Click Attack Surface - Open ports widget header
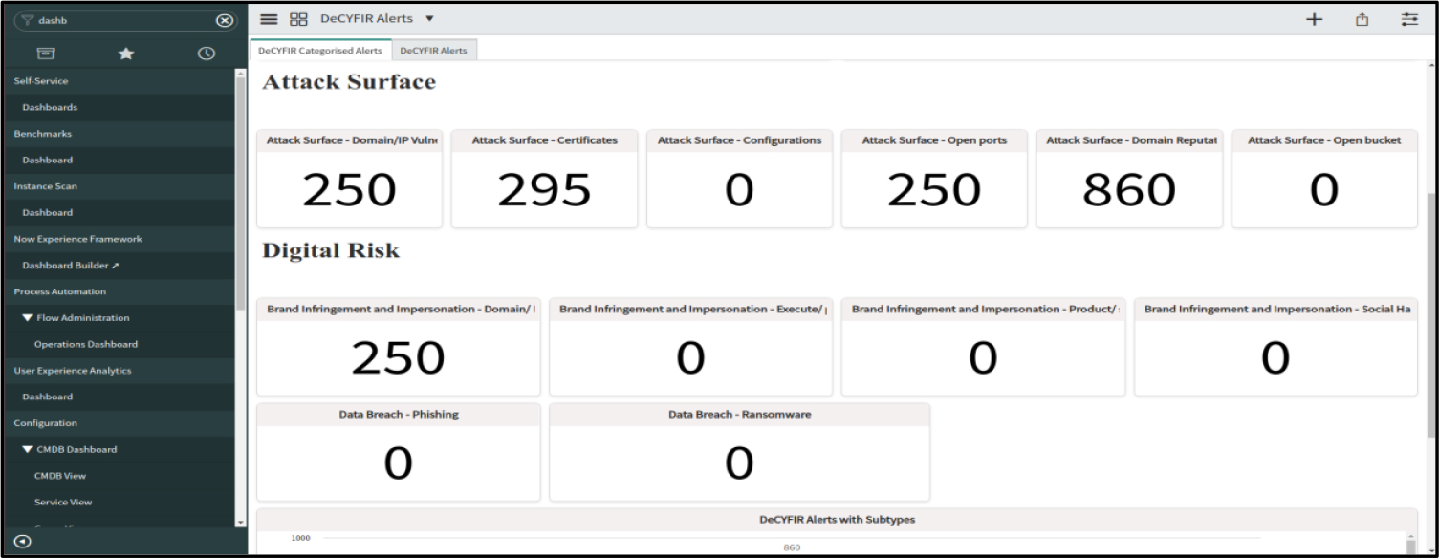 tap(934, 140)
